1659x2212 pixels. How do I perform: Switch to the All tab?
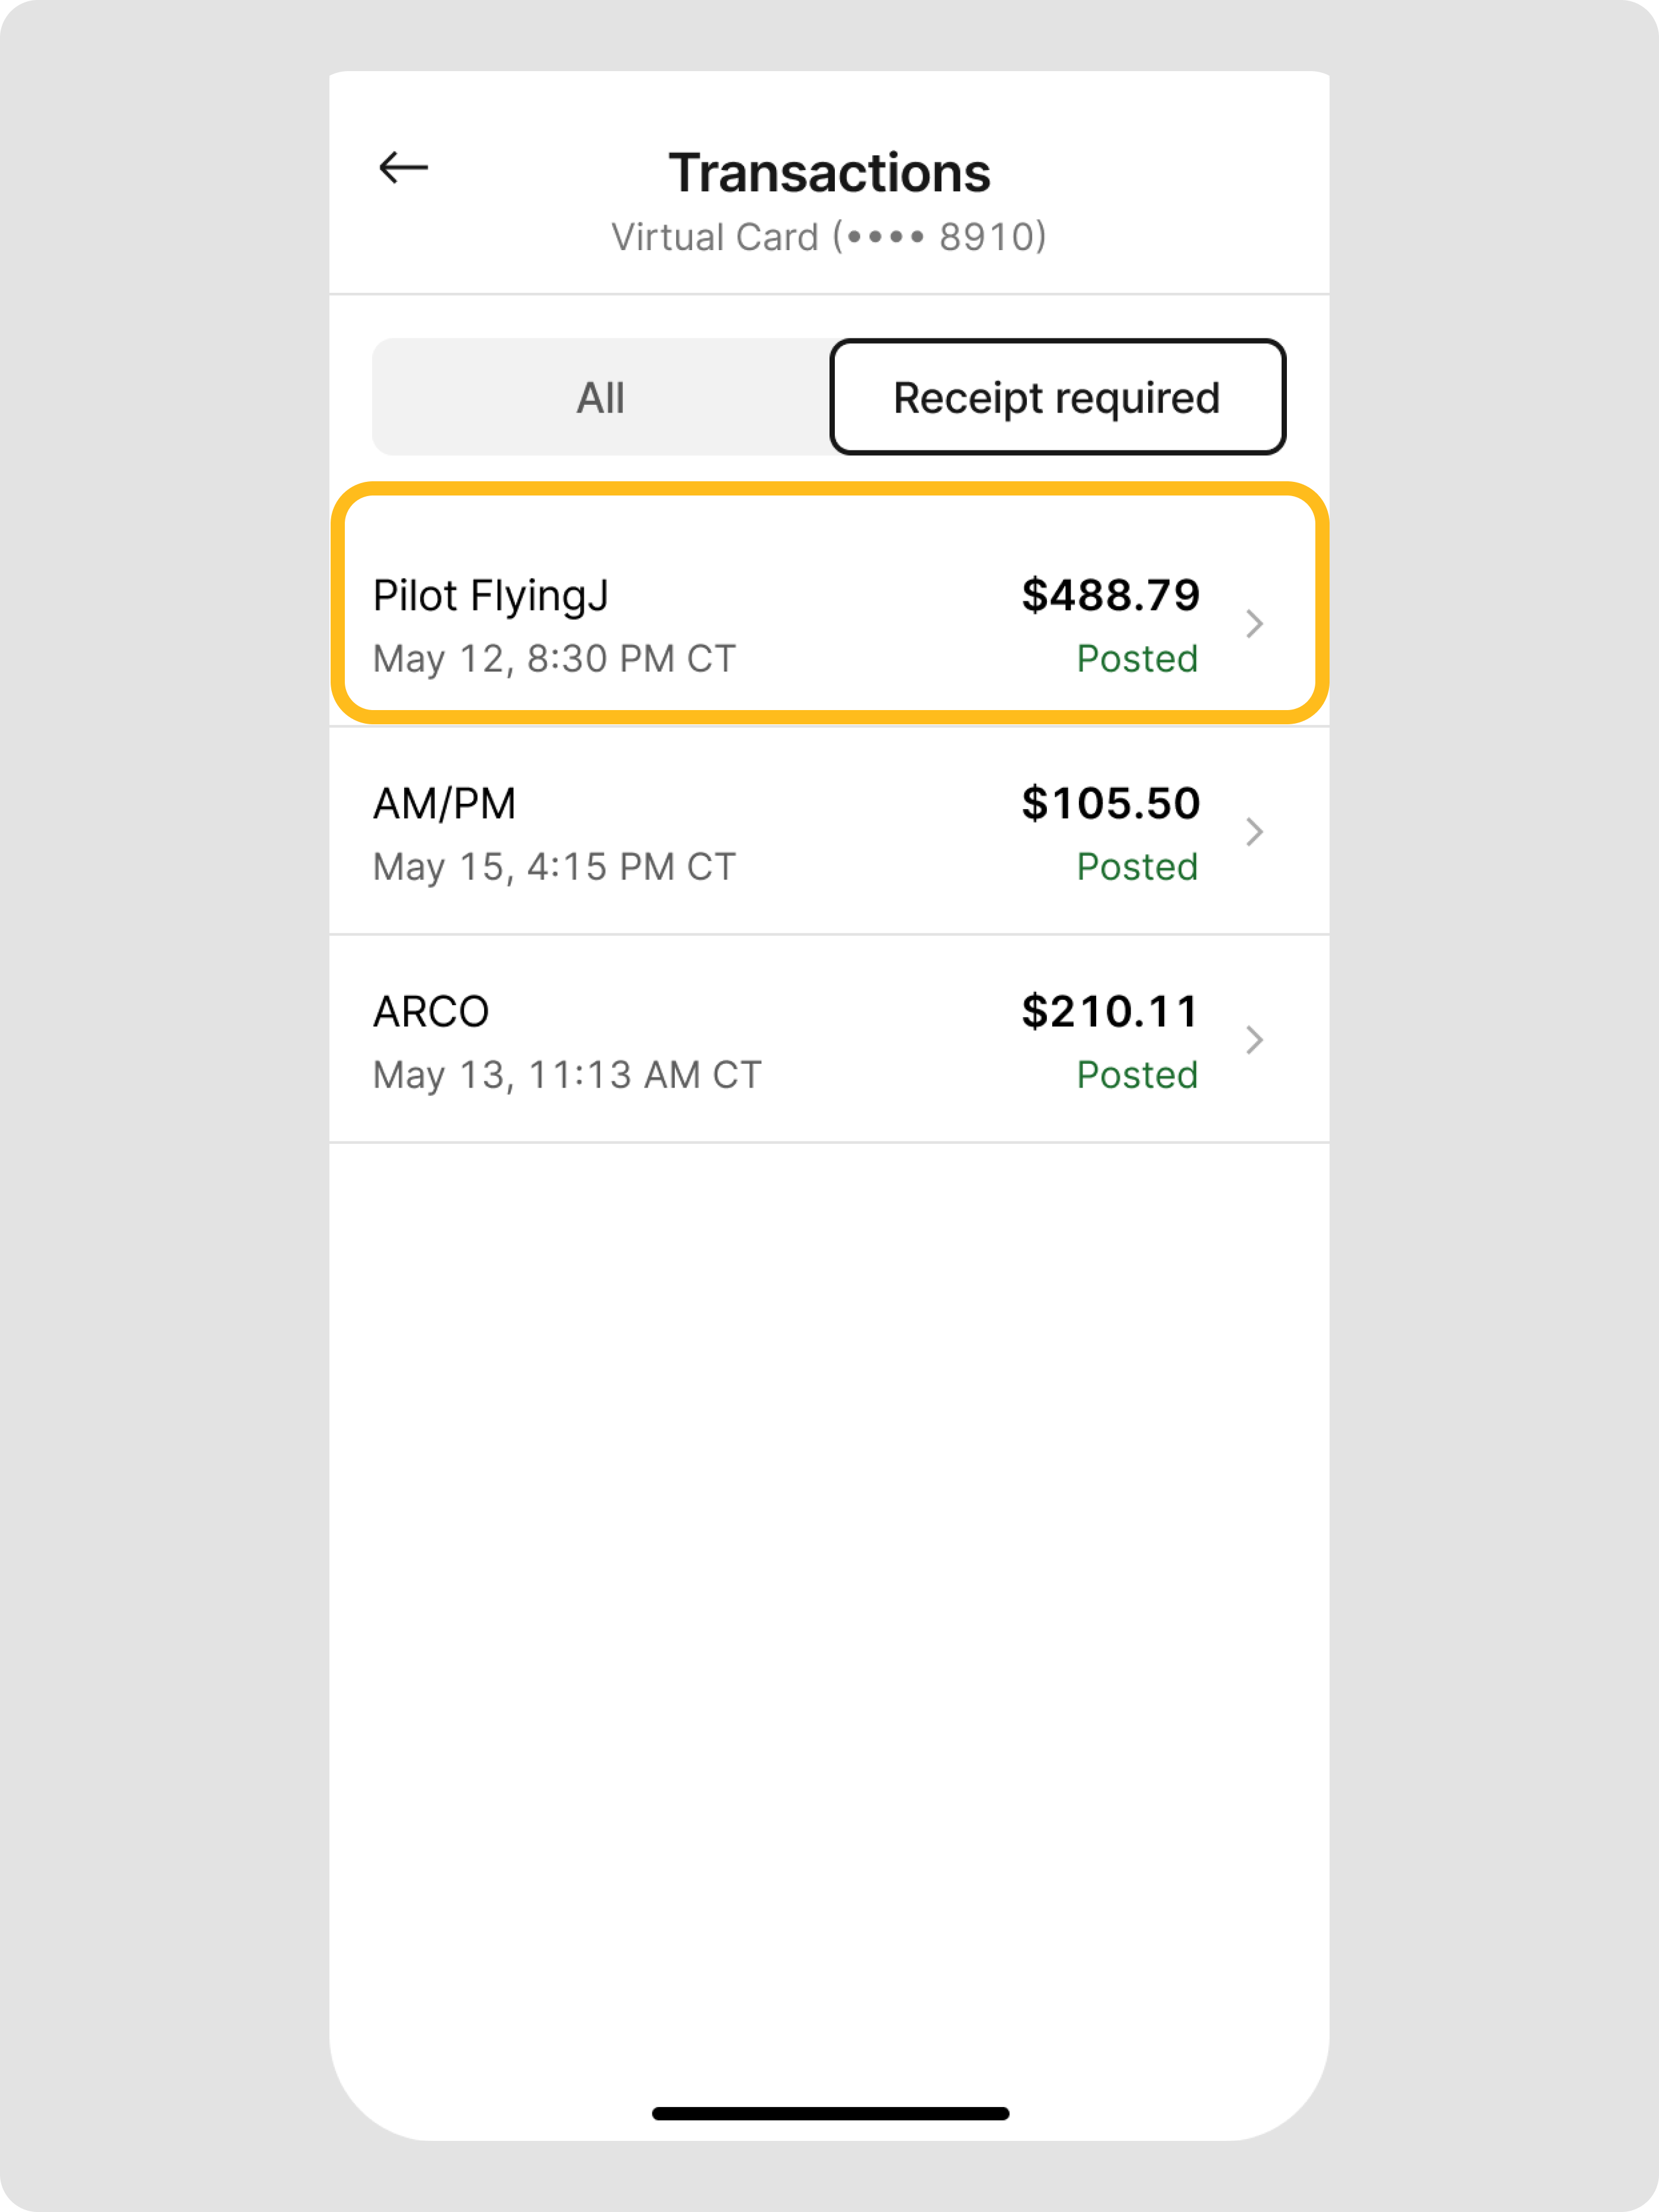[x=601, y=398]
